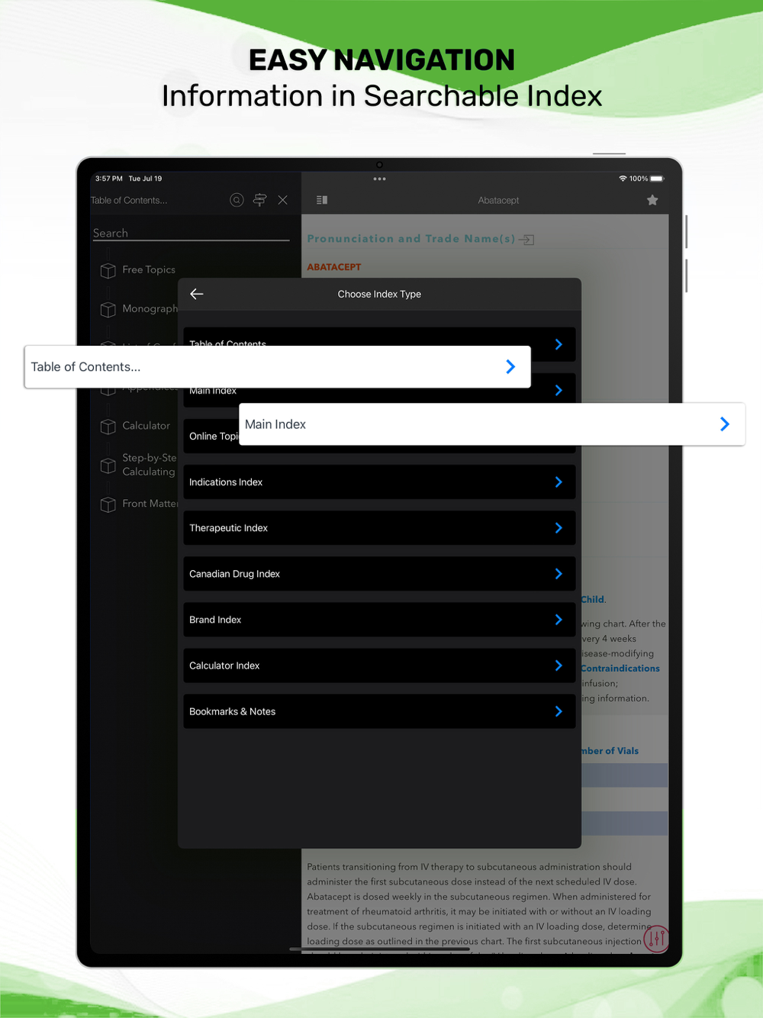Screen dimensions: 763x1018
Task: Bookmark Abatacept with the star icon
Action: [x=652, y=200]
